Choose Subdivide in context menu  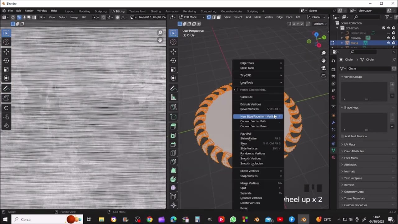[258, 97]
